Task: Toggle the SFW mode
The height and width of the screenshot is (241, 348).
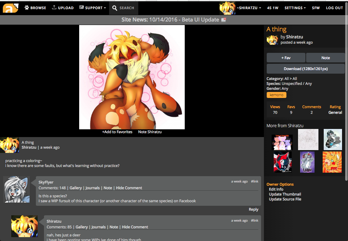Action: (316, 8)
